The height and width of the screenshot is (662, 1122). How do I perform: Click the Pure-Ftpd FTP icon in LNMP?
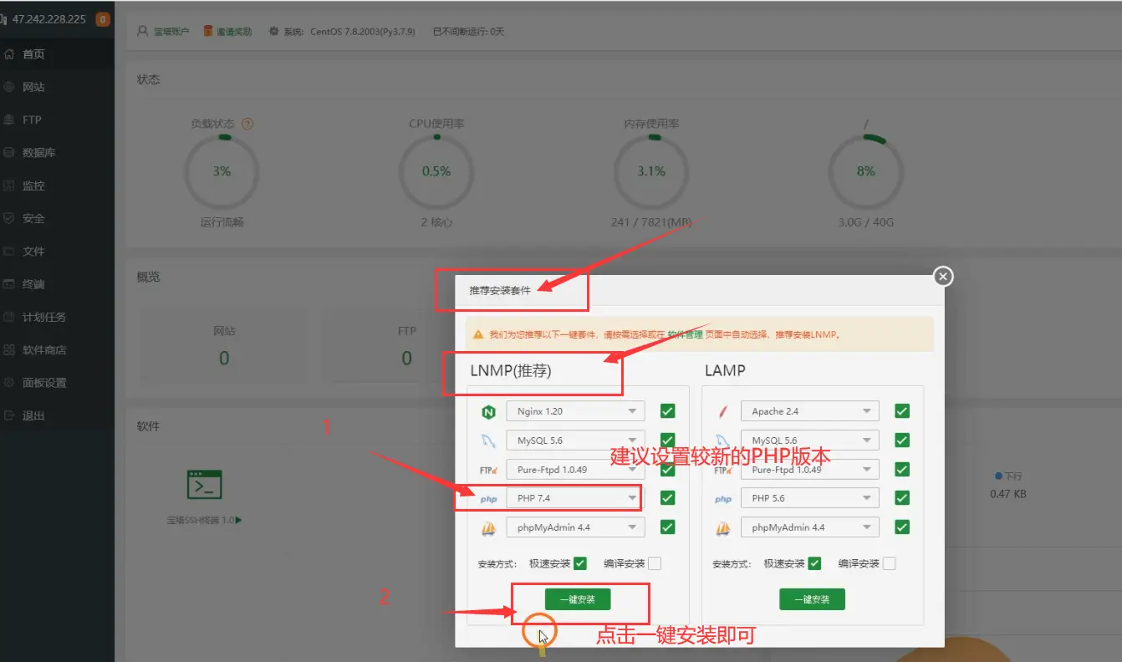coord(488,470)
